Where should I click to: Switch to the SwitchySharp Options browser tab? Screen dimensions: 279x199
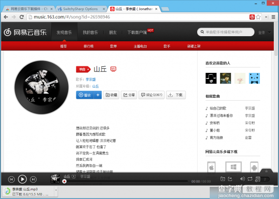click(80, 9)
